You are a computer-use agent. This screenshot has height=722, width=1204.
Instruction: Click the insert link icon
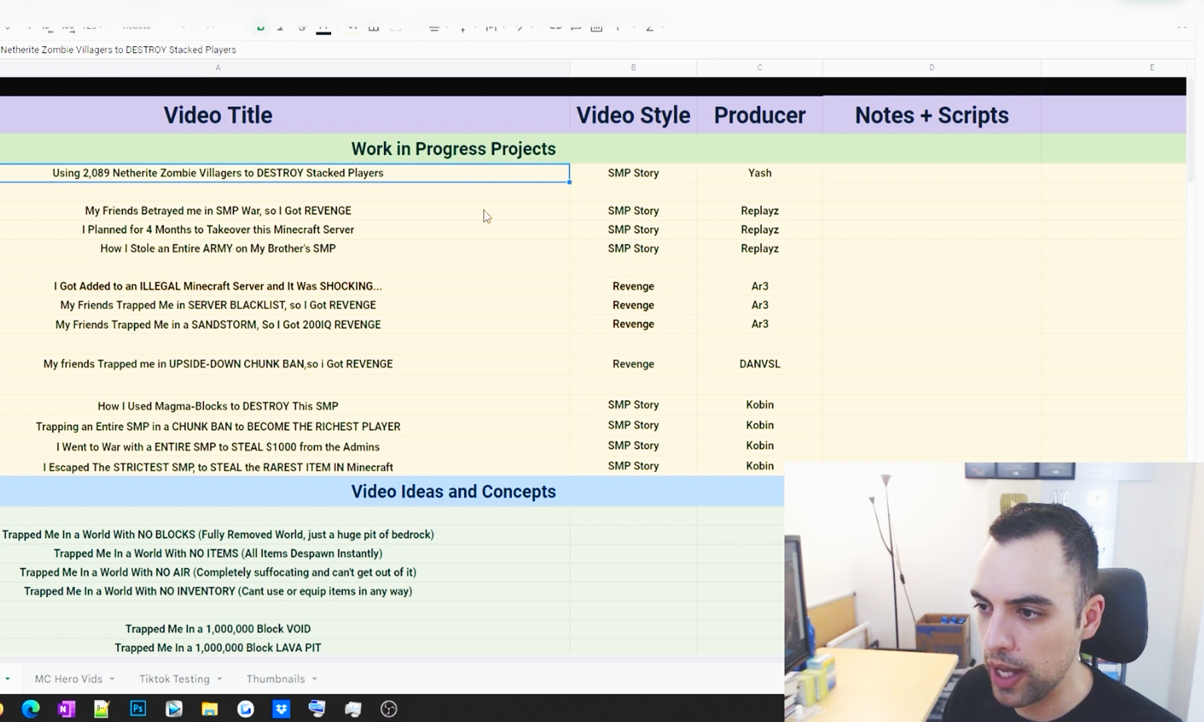coord(555,27)
